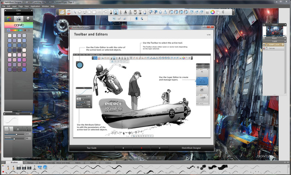Screen dimensions: 291x175
Task: Click the Size value field in Pen panel
Action: [28, 134]
